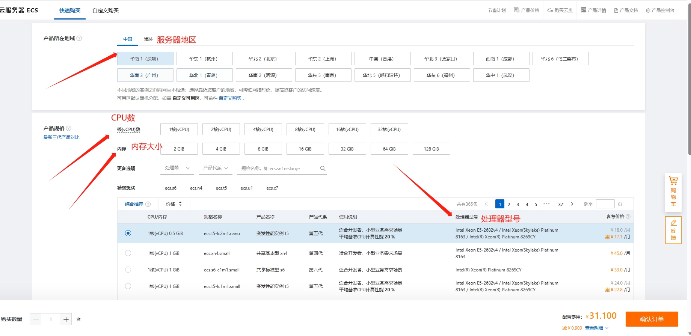This screenshot has width=691, height=336.
Task: Pick the ecs.s6 suggestion
Action: (170, 188)
